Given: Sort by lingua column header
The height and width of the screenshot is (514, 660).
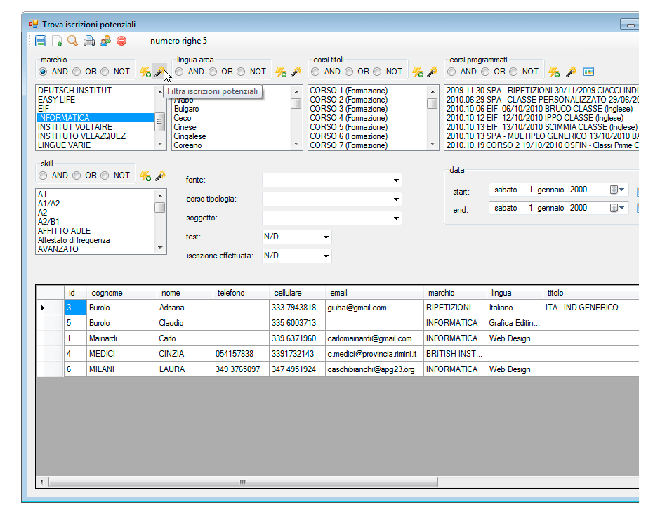Looking at the screenshot, I should tap(501, 293).
